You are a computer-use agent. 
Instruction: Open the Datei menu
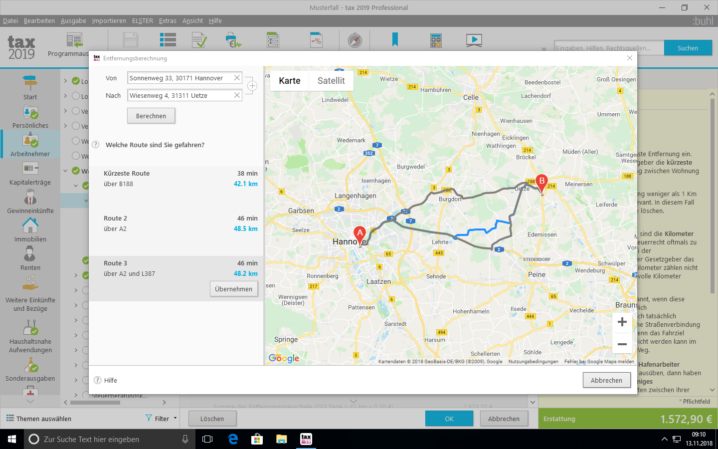pyautogui.click(x=10, y=20)
